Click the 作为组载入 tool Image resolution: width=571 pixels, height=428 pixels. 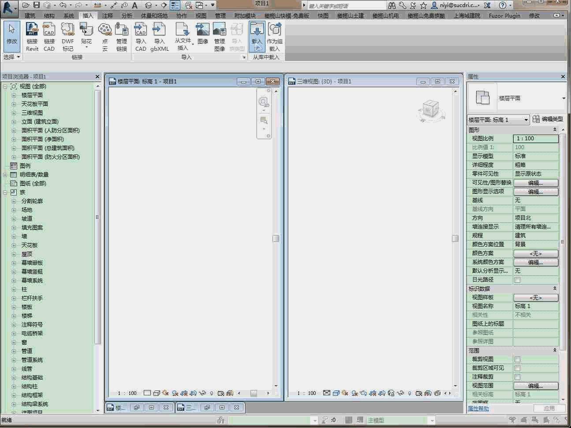click(275, 37)
